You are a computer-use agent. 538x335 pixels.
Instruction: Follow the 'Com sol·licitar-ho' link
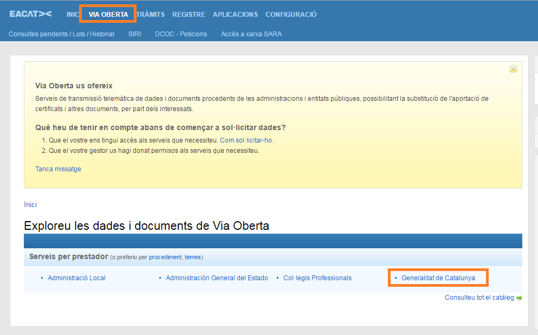(247, 140)
